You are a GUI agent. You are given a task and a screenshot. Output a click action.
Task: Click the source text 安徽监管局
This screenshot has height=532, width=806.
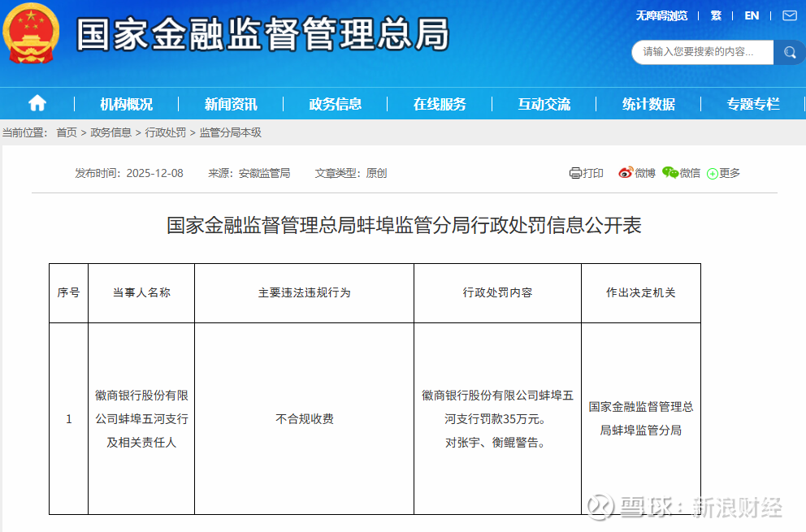[x=264, y=173]
